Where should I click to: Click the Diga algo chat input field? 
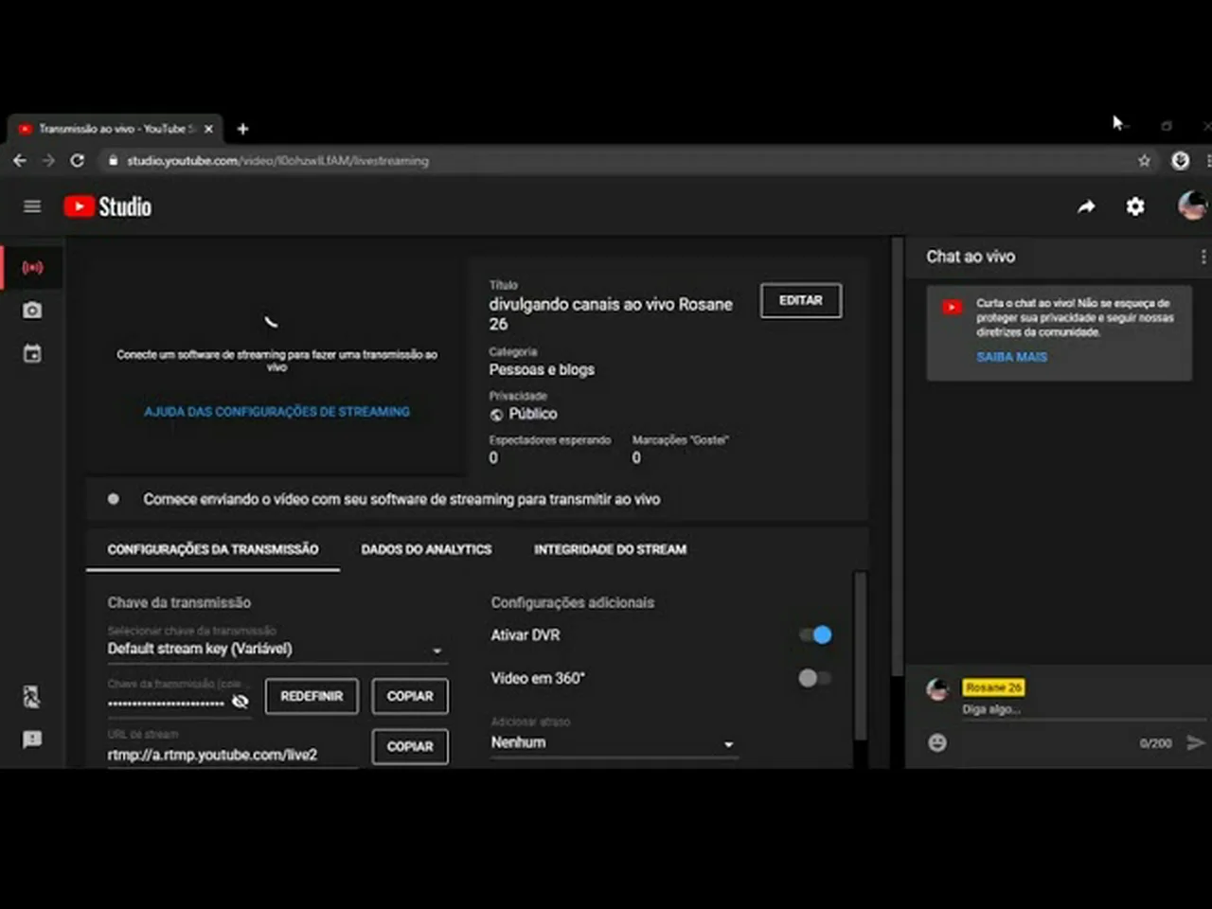[1042, 709]
